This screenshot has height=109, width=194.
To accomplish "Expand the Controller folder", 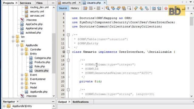I will coord(22,50).
